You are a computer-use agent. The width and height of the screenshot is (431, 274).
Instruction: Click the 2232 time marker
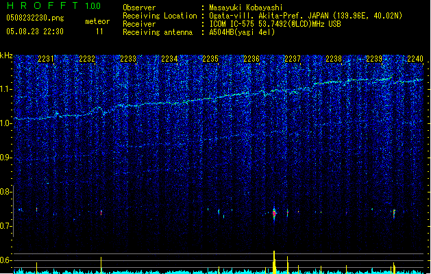coord(87,59)
